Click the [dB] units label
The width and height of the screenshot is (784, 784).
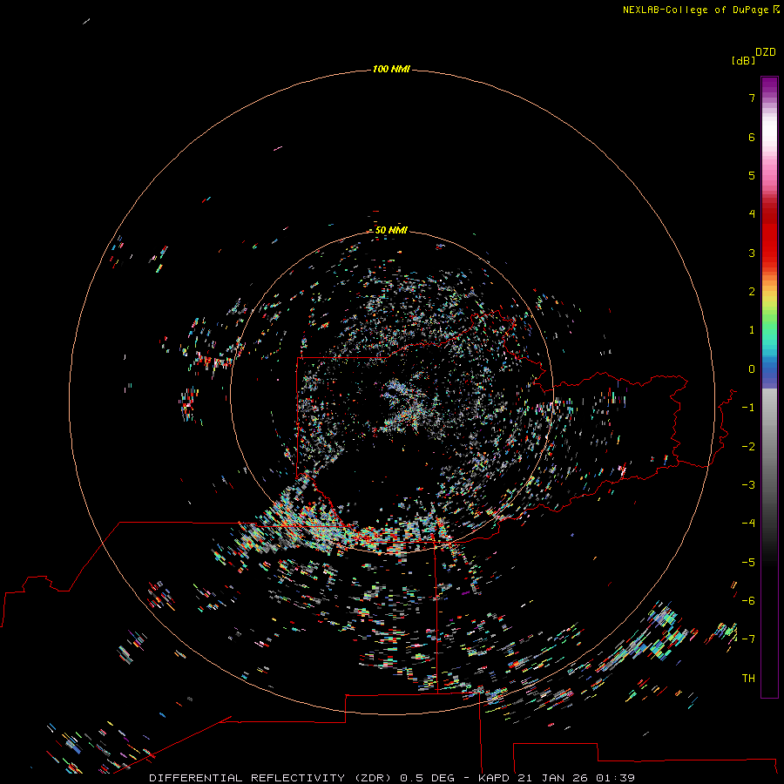pyautogui.click(x=744, y=60)
